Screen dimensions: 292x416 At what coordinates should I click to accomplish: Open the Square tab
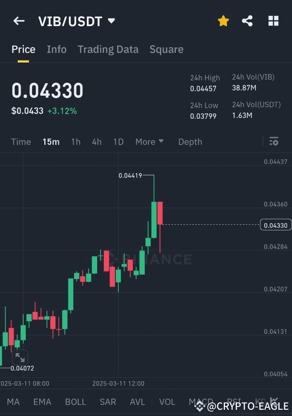166,49
